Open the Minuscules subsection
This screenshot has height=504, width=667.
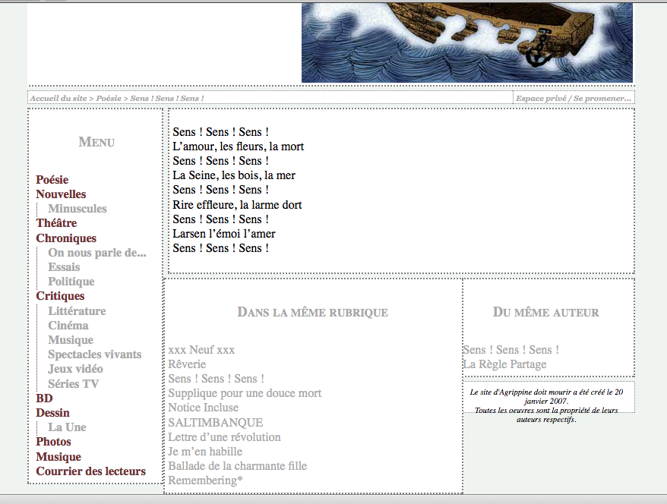coord(77,209)
